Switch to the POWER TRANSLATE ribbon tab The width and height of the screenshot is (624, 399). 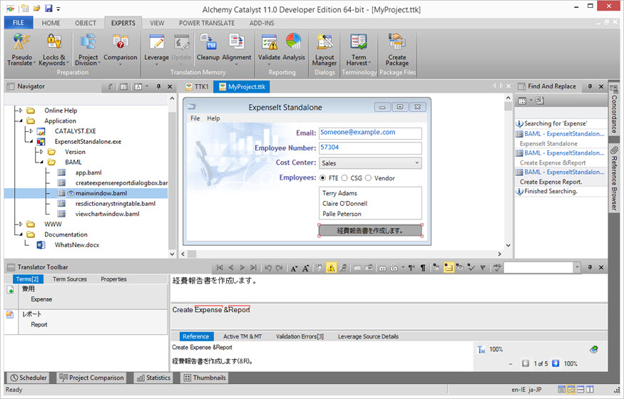pos(207,23)
